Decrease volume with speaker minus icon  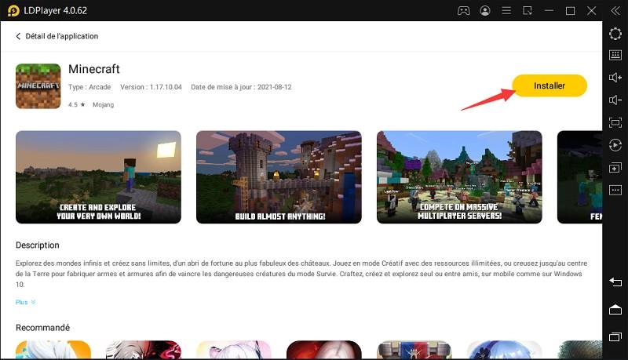[615, 100]
